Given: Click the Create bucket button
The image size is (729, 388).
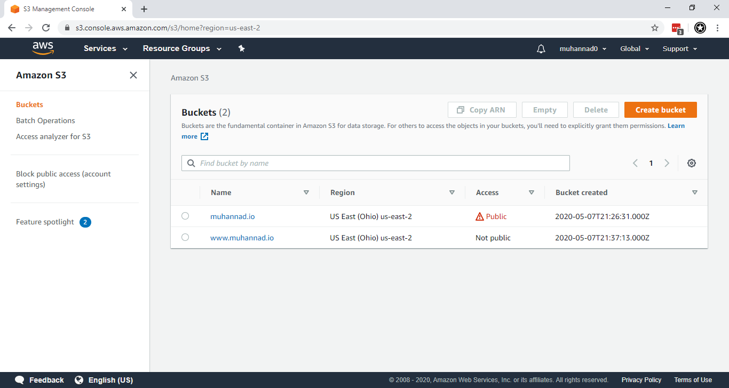Looking at the screenshot, I should 660,110.
